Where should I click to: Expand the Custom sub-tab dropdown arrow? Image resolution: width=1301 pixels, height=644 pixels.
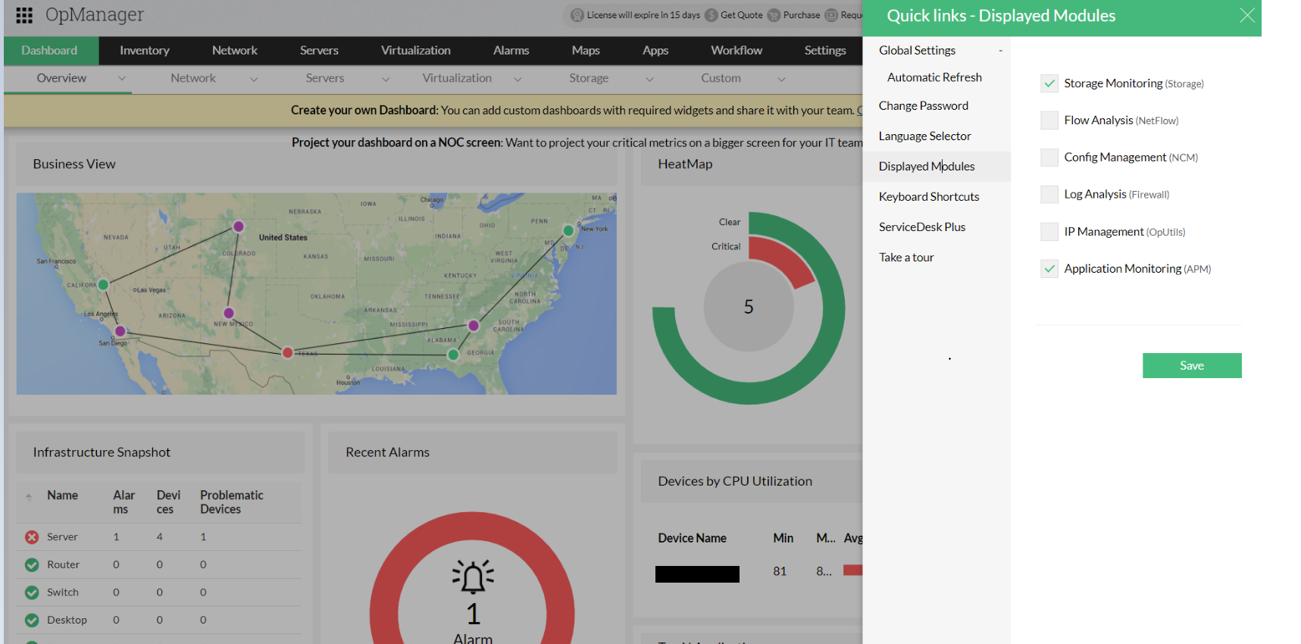(x=781, y=79)
